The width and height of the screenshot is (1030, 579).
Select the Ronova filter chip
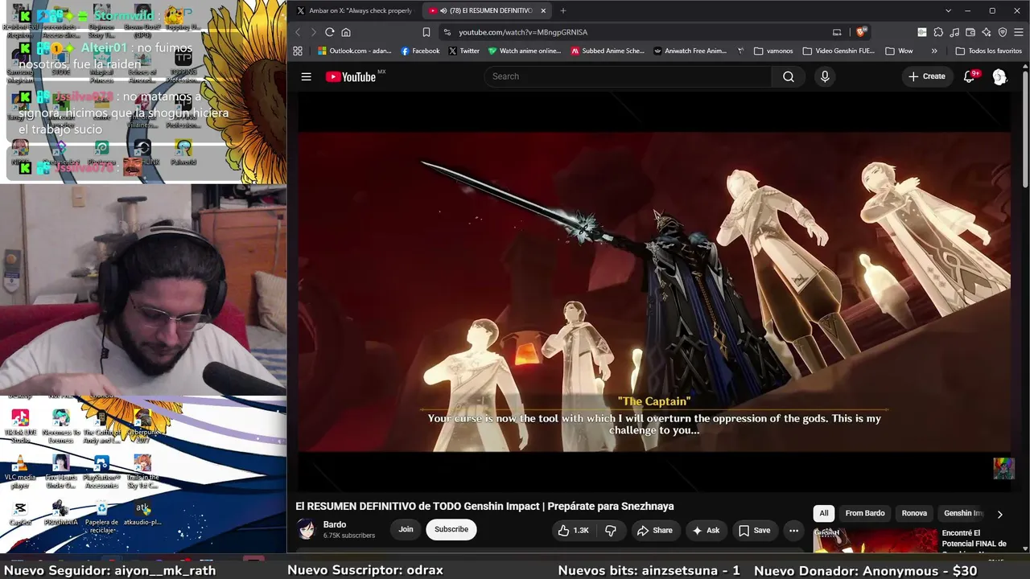pos(914,513)
